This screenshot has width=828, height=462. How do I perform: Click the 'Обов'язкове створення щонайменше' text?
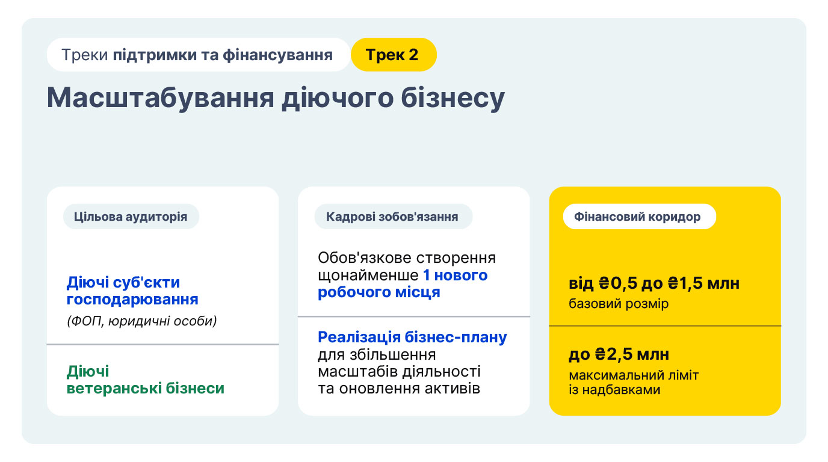click(407, 266)
